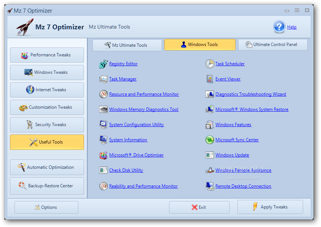This screenshot has height=227, width=321.
Task: Click the Registry Editor cube icon
Action: point(103,64)
